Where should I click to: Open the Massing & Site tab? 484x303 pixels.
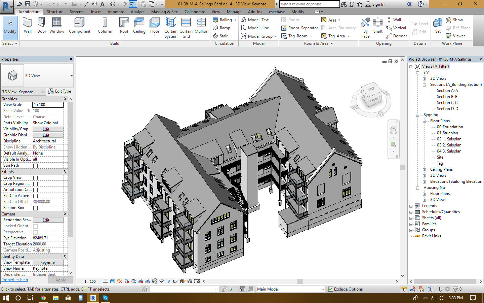coord(164,12)
